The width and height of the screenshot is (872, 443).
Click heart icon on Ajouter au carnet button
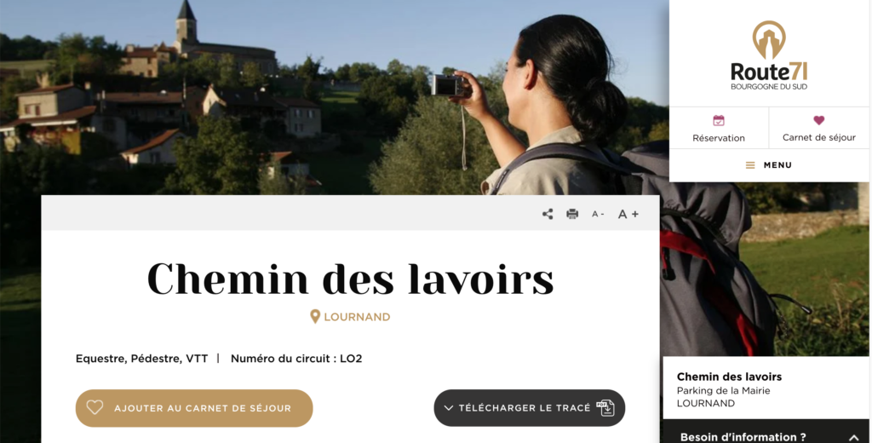coord(95,407)
